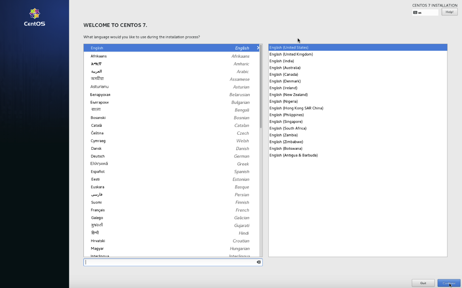Choose Bengali language row
Screen dimensions: 462x288
172,110
